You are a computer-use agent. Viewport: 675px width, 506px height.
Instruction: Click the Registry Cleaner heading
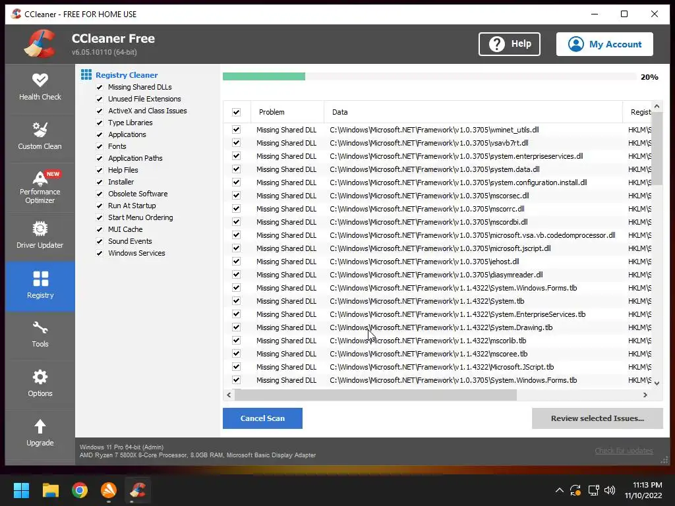click(127, 75)
